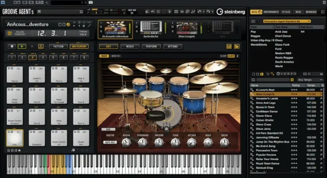327x178 pixels.
Task: Select pad group 5 button
Action: tap(52, 57)
